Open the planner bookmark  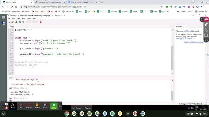(123, 12)
